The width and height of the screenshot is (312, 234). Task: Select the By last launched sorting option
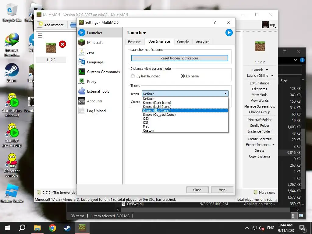tap(146, 76)
